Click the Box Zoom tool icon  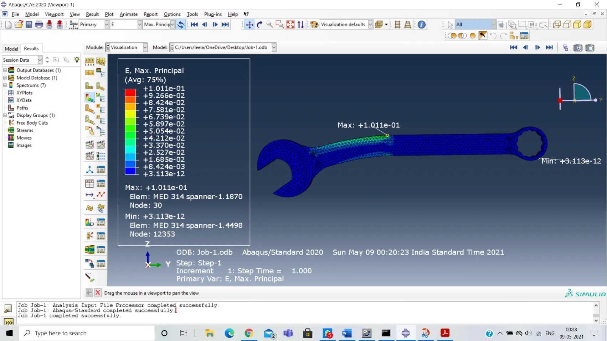click(x=280, y=25)
